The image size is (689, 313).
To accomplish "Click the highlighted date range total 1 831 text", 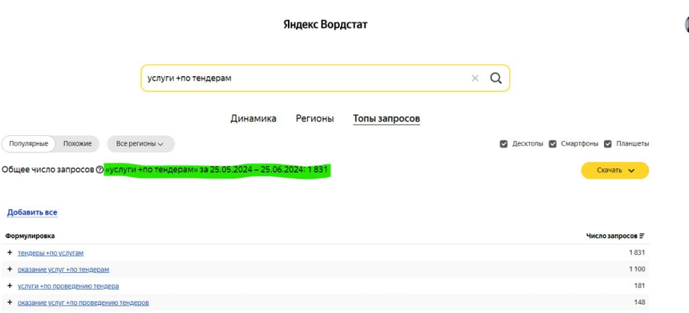I will click(x=217, y=170).
